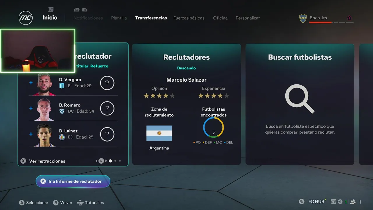373x210 pixels.
Task: Click the Seleccionar A button hint
Action: [34, 203]
